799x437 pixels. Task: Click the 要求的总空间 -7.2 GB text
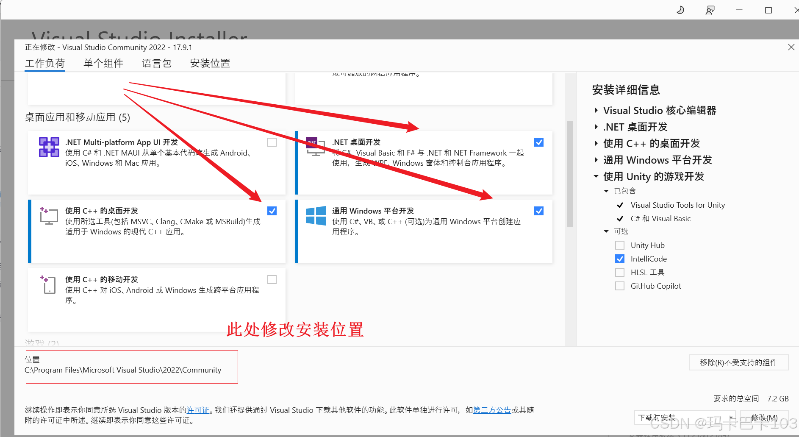click(x=751, y=399)
